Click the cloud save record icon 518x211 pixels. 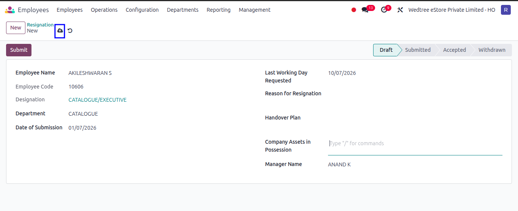[60, 31]
